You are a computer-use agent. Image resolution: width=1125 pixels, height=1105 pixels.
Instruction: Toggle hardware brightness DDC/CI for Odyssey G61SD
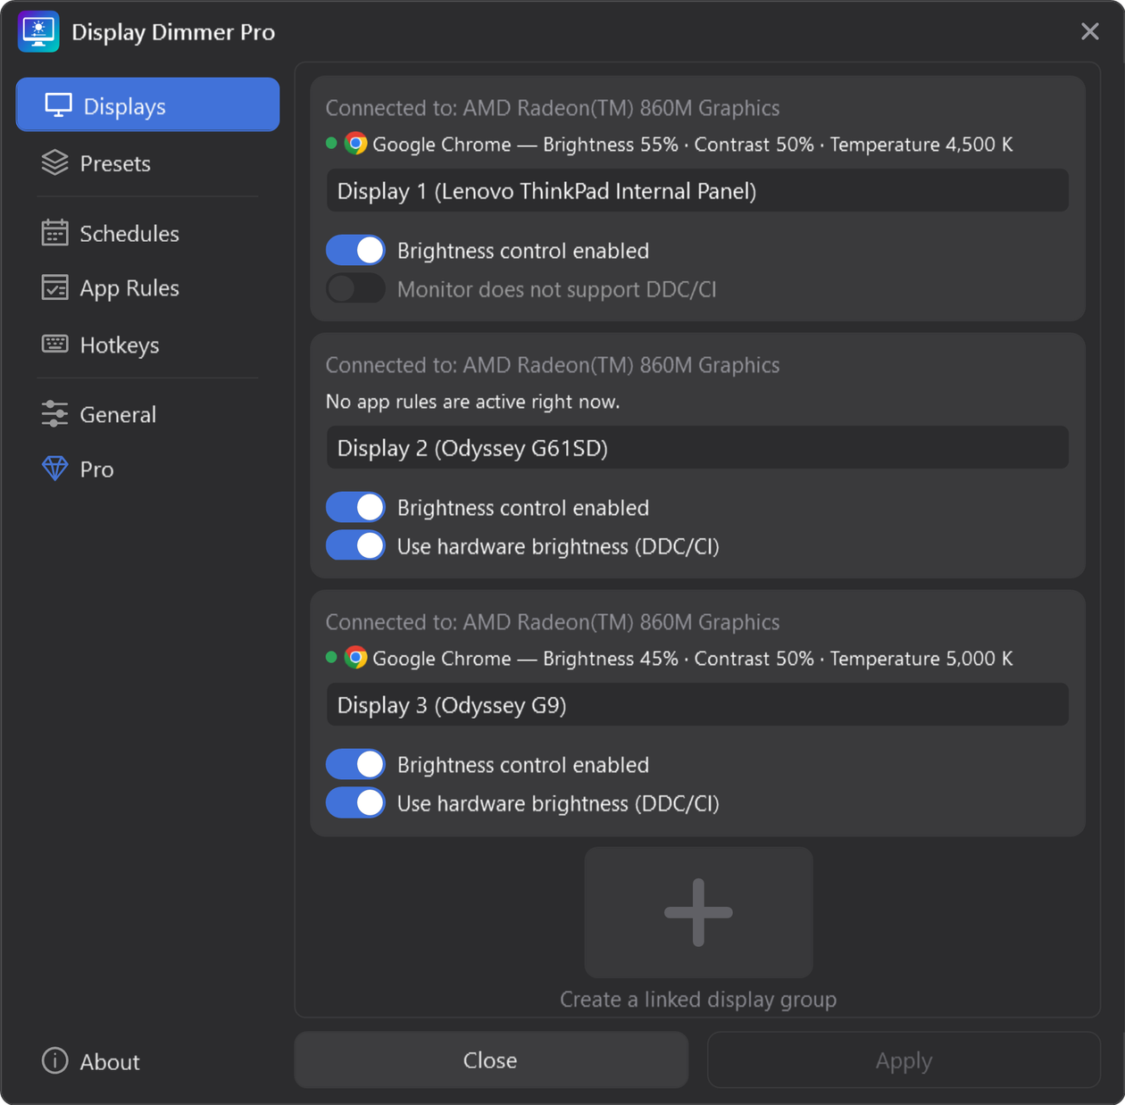pyautogui.click(x=355, y=546)
